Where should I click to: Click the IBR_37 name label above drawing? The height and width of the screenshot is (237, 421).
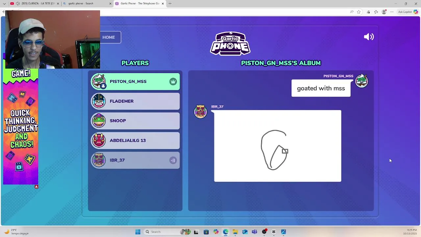(x=217, y=107)
